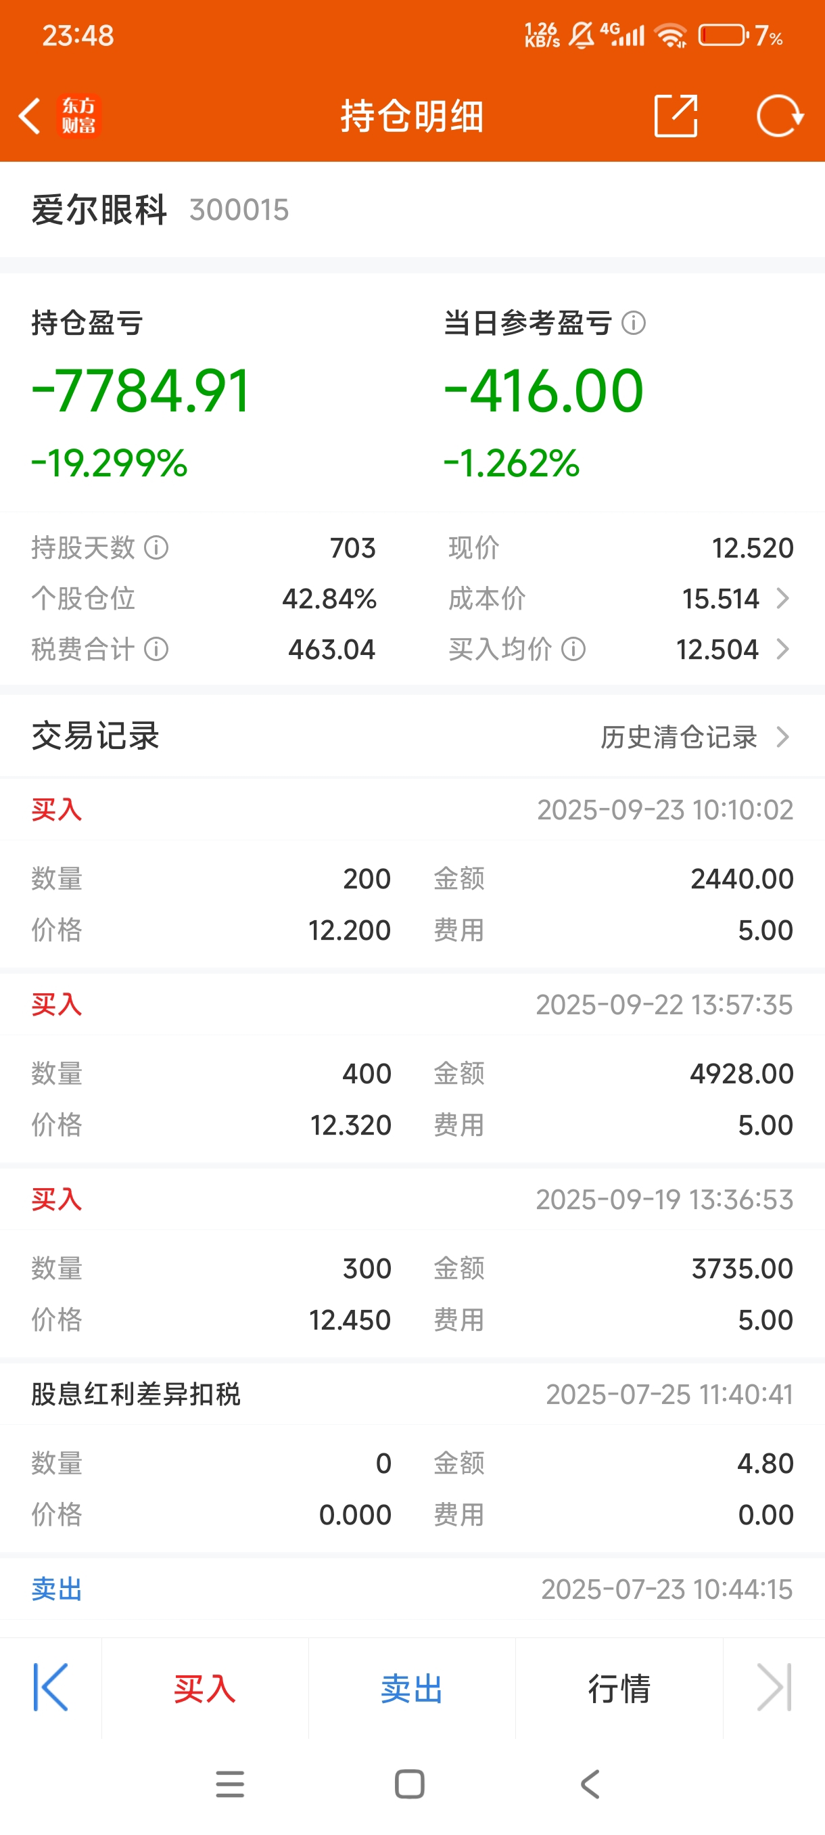Select the 2025-09-23 买入 trade record

[412, 875]
